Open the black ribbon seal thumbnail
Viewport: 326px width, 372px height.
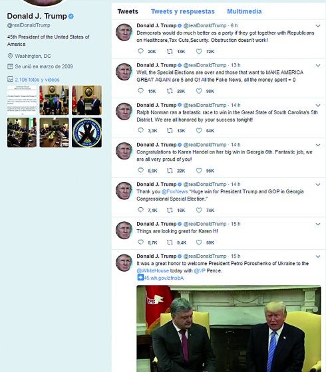(86, 132)
